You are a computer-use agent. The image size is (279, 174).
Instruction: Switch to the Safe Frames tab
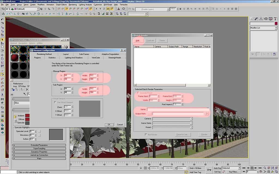click(x=84, y=54)
